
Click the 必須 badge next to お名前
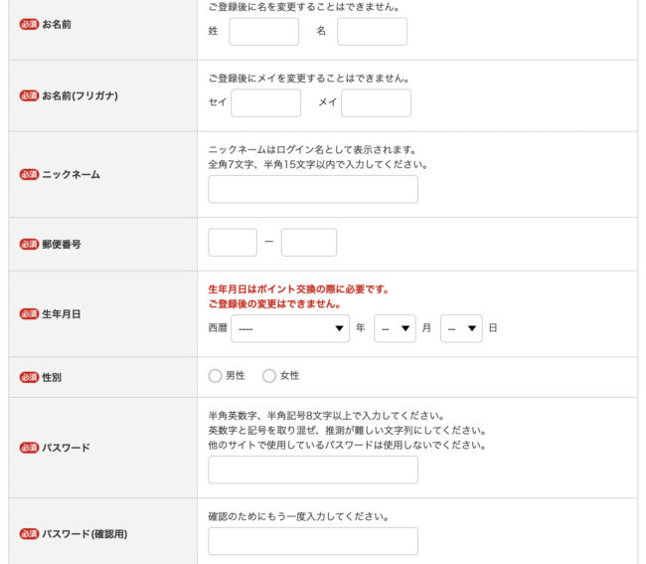tap(29, 24)
